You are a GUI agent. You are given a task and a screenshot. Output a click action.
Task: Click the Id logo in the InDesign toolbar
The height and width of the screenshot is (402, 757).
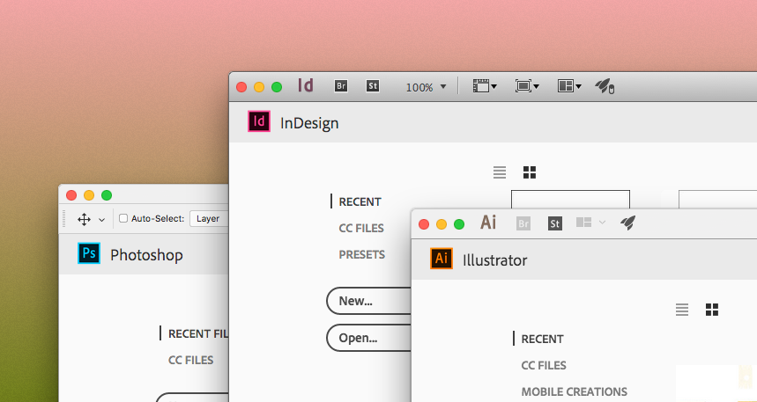(306, 86)
